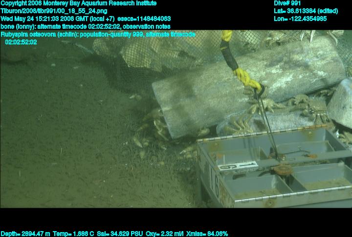Select the 'Oxy= 2.32 ml/l' reading

165,234
